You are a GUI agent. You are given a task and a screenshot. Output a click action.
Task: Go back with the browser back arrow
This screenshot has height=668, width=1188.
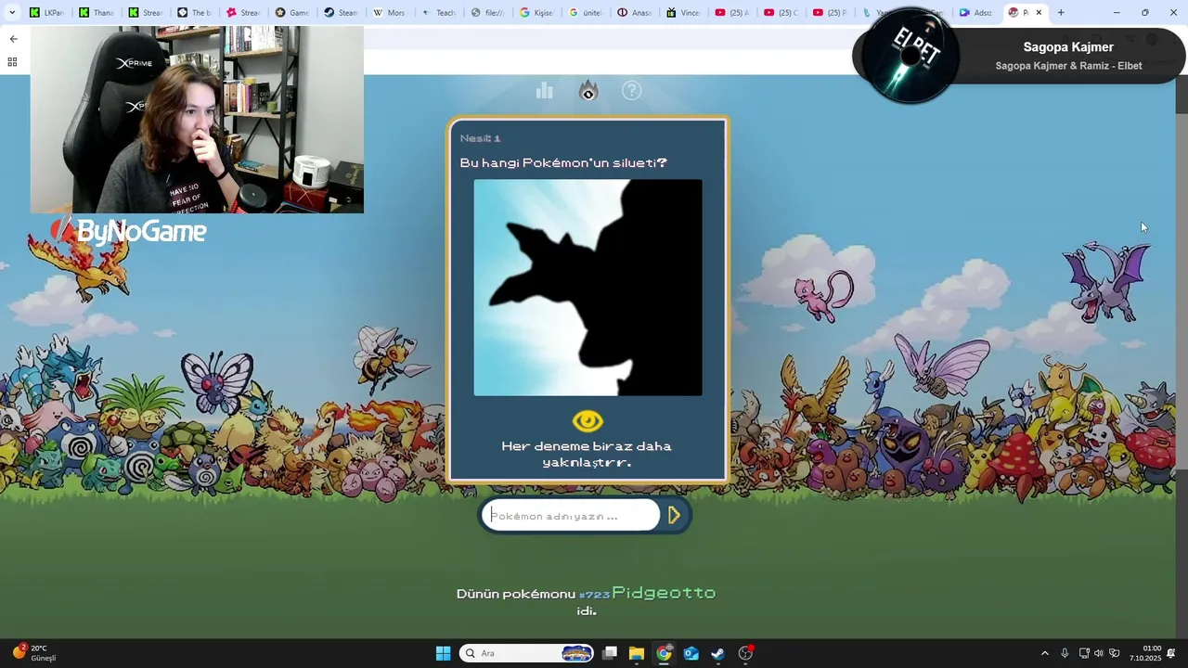point(13,39)
